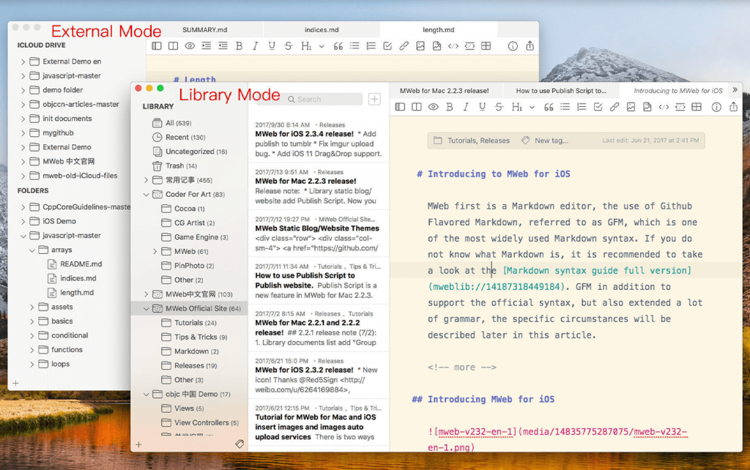The height and width of the screenshot is (470, 750).
Task: Show info in External Mode toolbar
Action: pyautogui.click(x=513, y=46)
